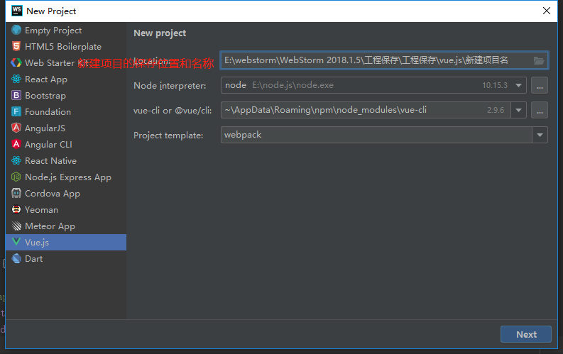
Task: Select Yeoman project type
Action: (66, 210)
